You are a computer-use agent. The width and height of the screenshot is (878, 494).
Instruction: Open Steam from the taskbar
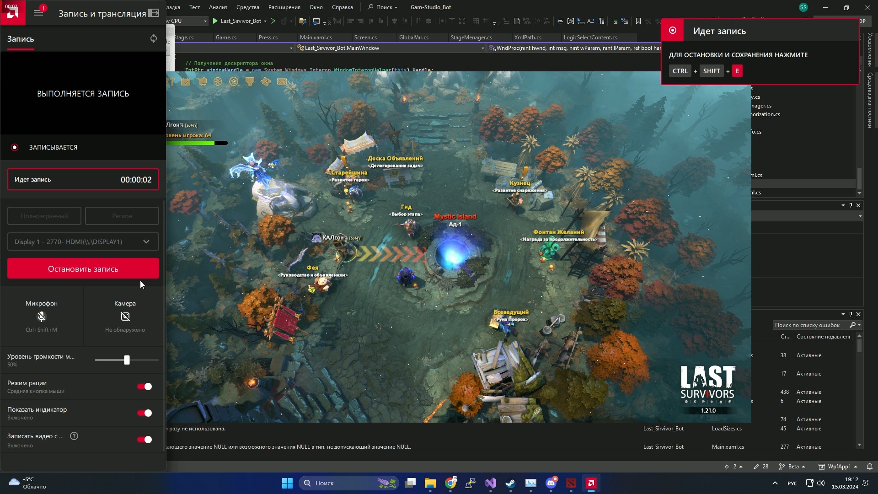[x=510, y=483]
